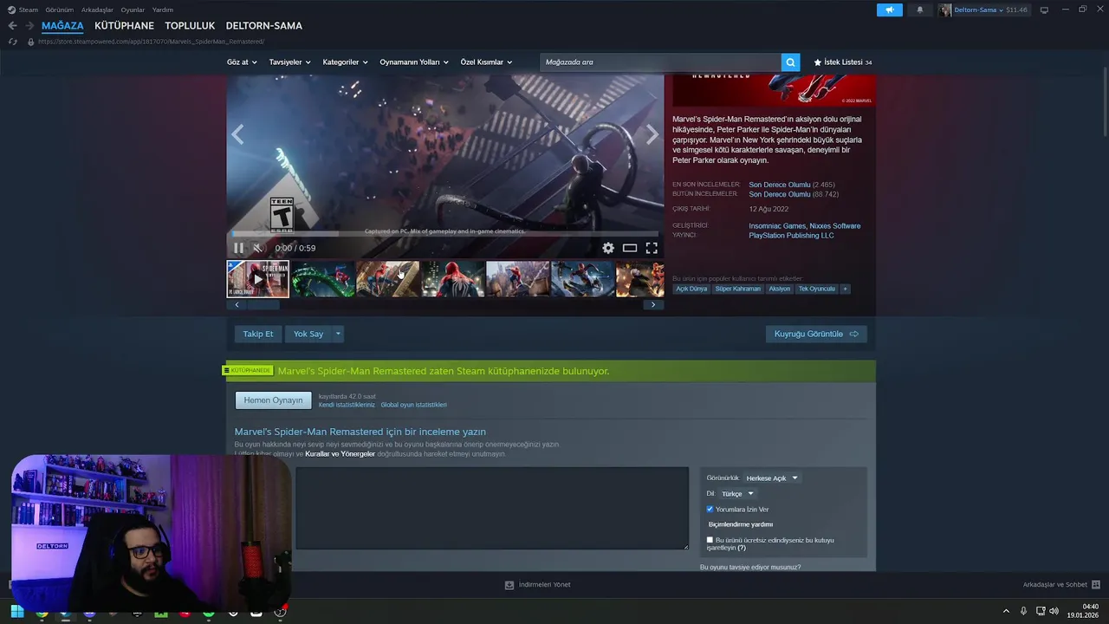Open the Tavsiyeler dropdown menu

point(290,62)
